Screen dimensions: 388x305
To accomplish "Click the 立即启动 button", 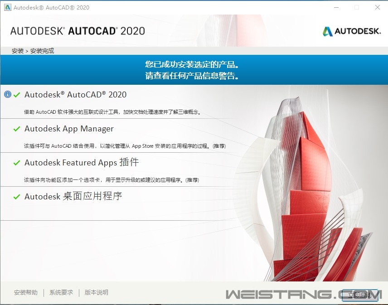I will (x=360, y=295).
